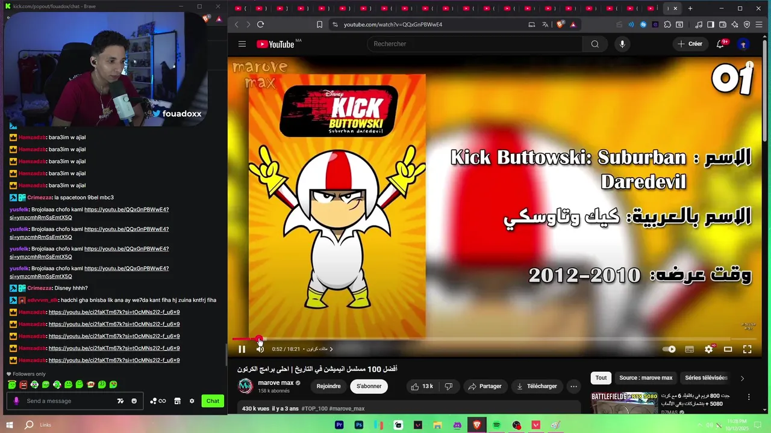Expand the chapter title next to timestamp

pos(320,349)
